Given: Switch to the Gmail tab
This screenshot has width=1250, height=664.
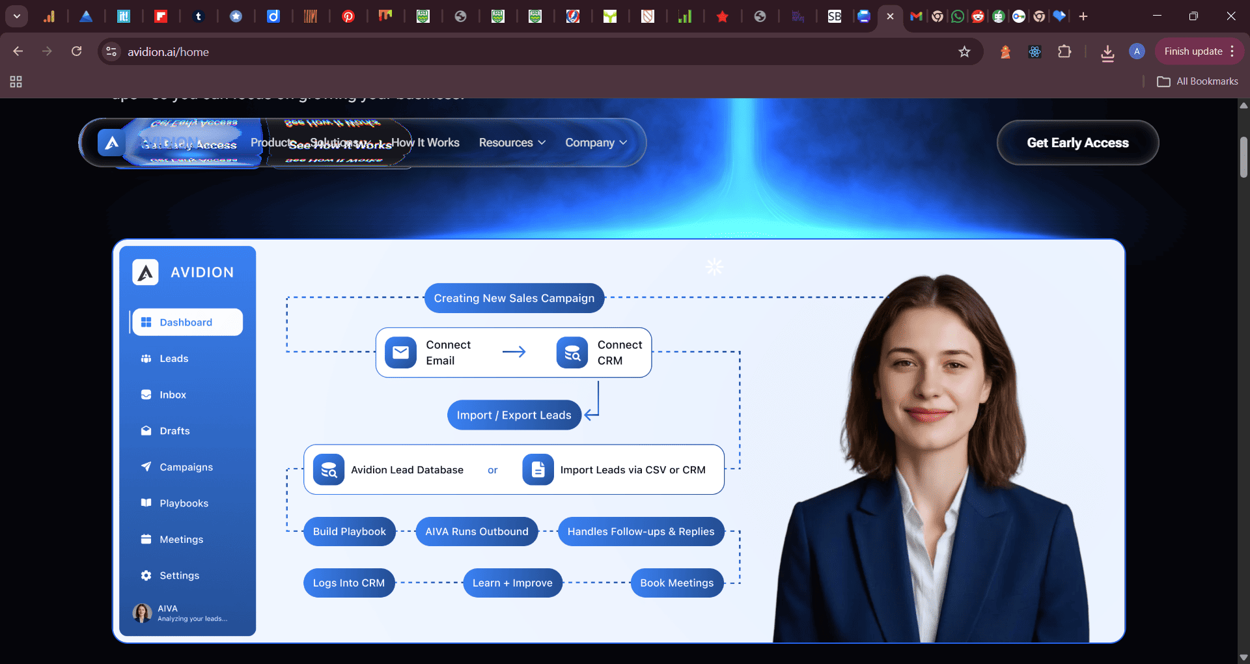Looking at the screenshot, I should tap(916, 16).
